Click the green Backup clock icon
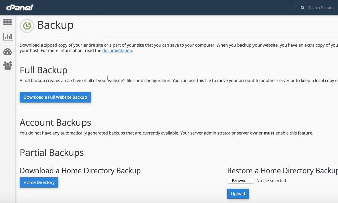338x203 pixels. [27, 26]
